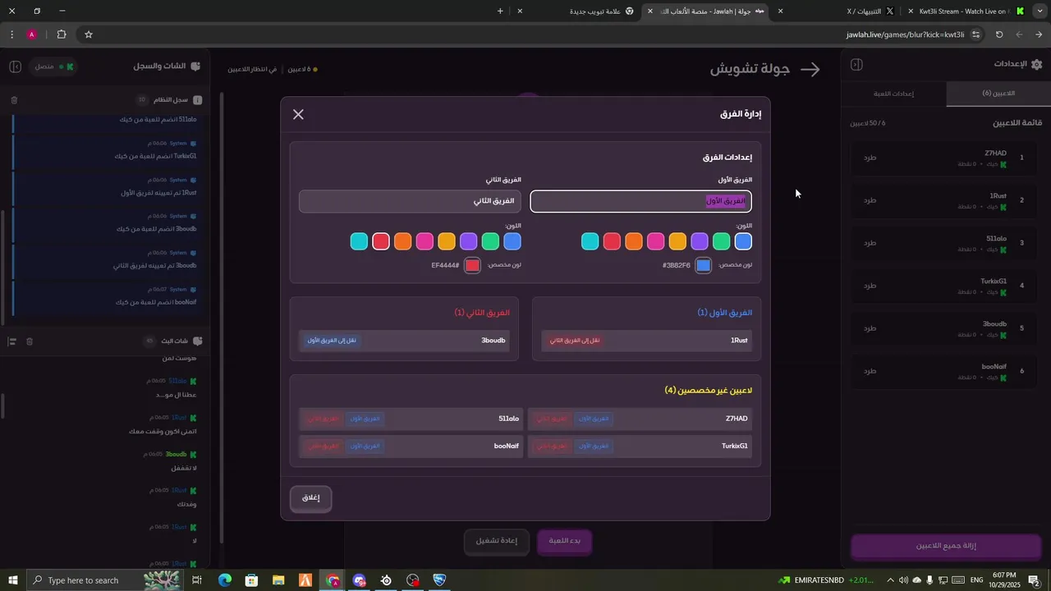Open custom color picker #EF4444 for second team
Image resolution: width=1051 pixels, height=591 pixels.
coord(472,265)
